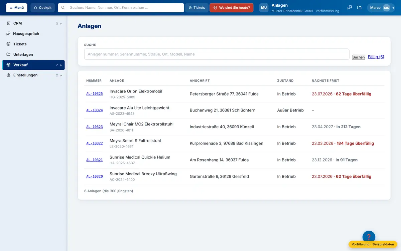The width and height of the screenshot is (401, 251).
Task: Open the Marco user dropdown menu
Action: (x=381, y=8)
